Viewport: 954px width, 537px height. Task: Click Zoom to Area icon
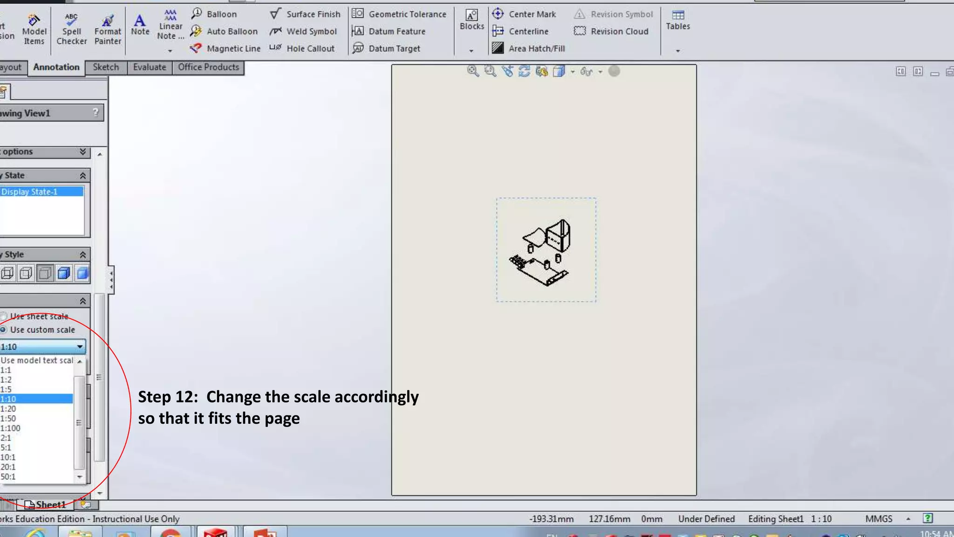[x=490, y=71]
